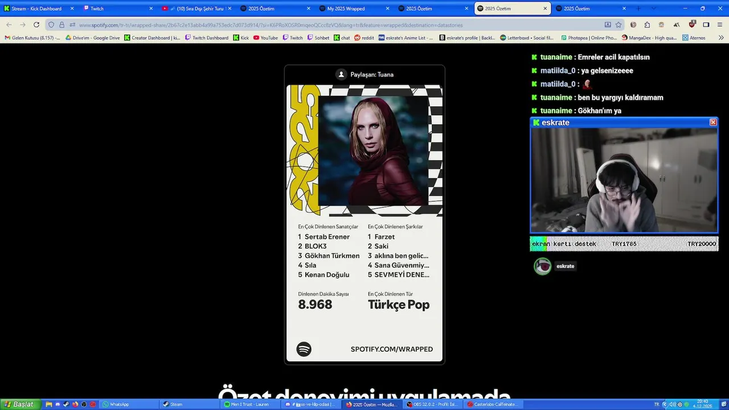This screenshot has width=729, height=410.
Task: Open the Sohbet bookmark
Action: click(318, 38)
